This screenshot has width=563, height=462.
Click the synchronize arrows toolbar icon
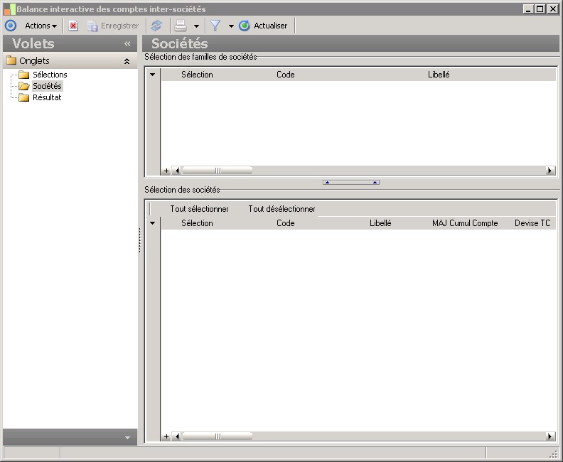coord(156,26)
